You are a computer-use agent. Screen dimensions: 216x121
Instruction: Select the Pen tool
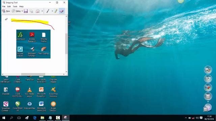click(x=48, y=11)
